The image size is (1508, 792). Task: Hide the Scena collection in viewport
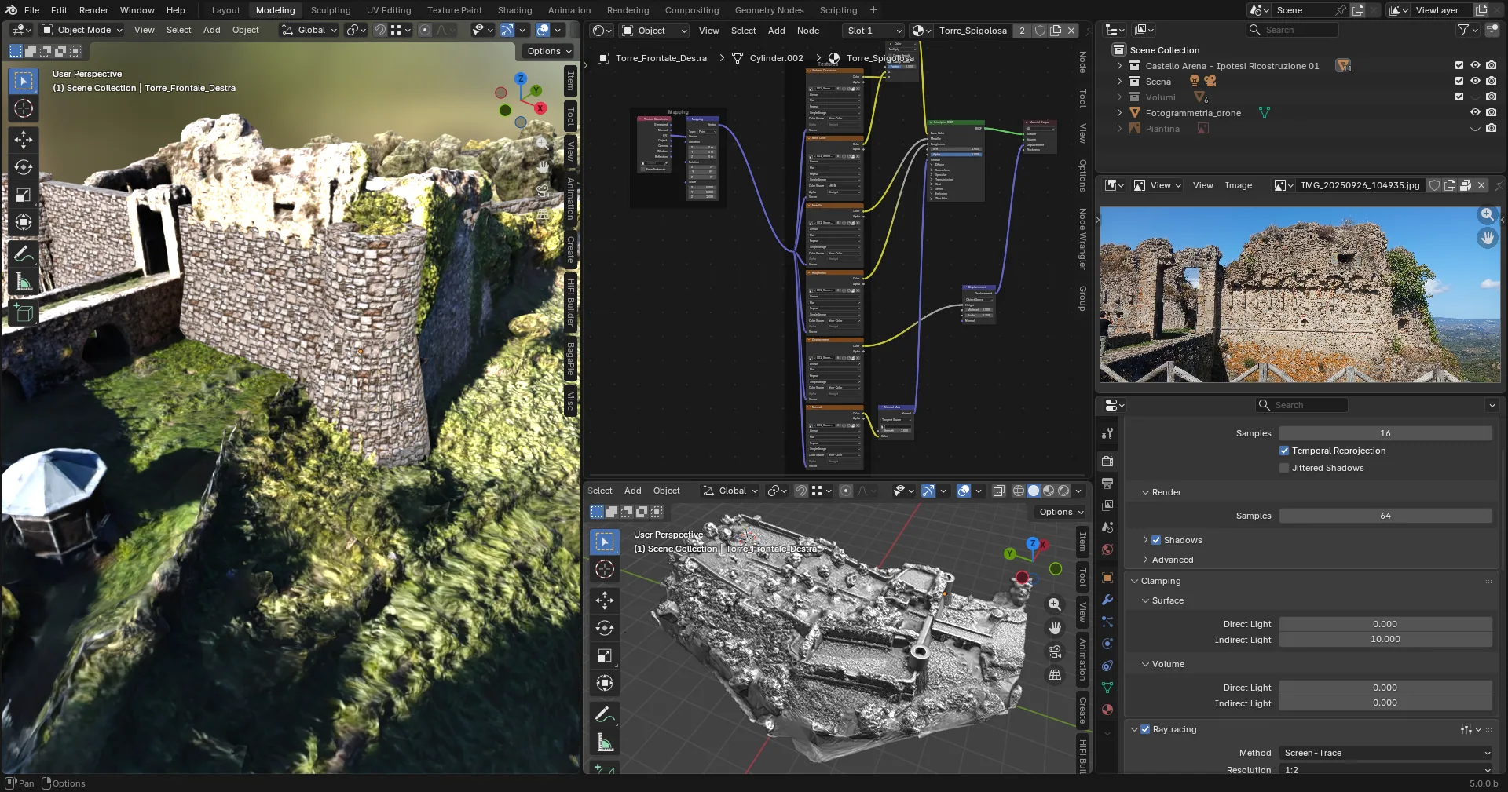coord(1475,82)
